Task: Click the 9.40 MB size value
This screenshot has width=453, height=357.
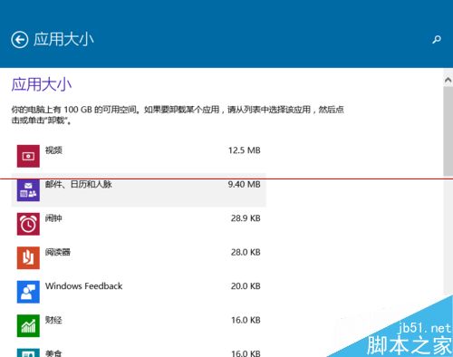Action: pos(245,184)
